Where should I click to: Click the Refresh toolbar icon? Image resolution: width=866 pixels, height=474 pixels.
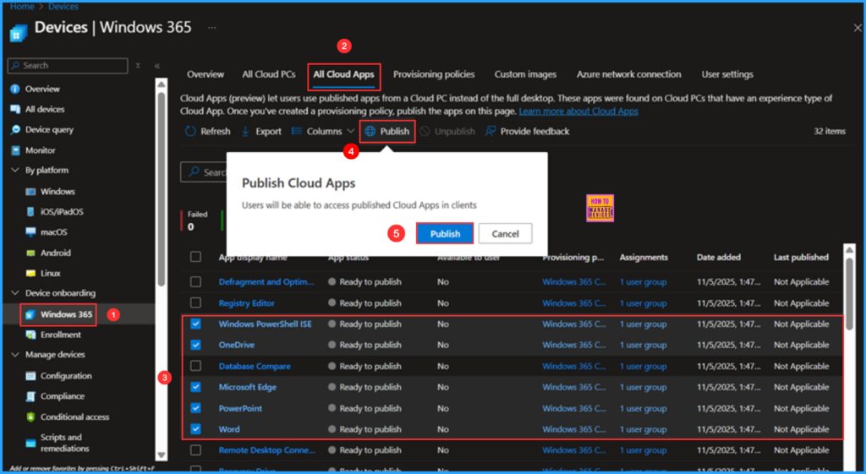click(x=190, y=131)
